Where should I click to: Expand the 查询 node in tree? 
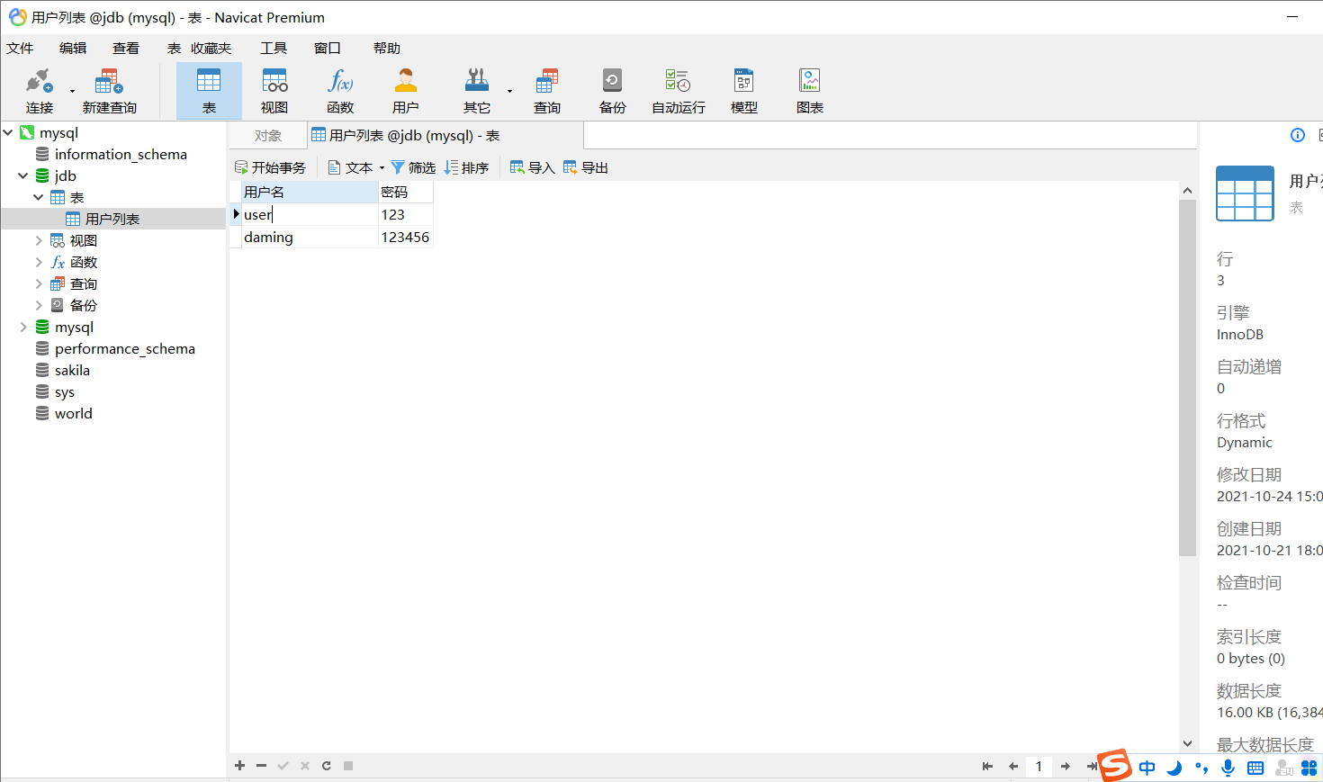(x=39, y=283)
